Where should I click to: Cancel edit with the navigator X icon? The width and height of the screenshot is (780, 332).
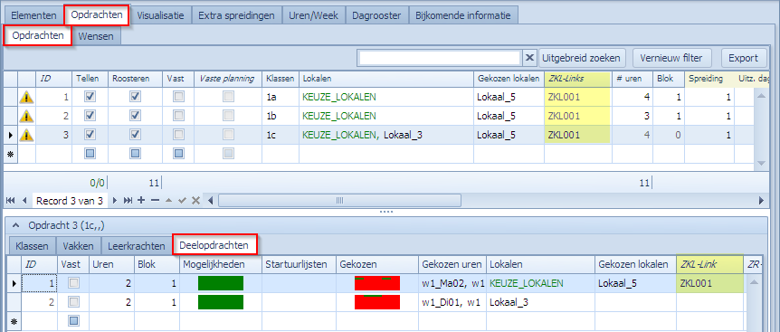[196, 200]
